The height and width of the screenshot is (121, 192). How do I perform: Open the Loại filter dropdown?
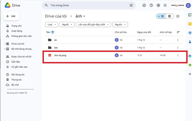point(52,25)
